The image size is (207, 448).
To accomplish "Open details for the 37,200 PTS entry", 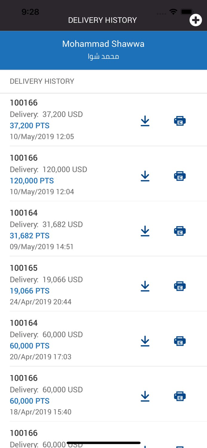I will point(30,126).
